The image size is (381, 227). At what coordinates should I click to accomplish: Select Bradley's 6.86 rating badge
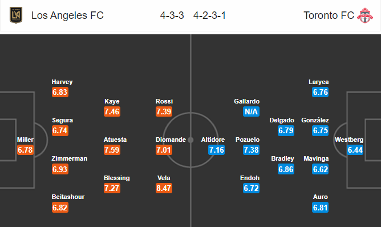[286, 169]
